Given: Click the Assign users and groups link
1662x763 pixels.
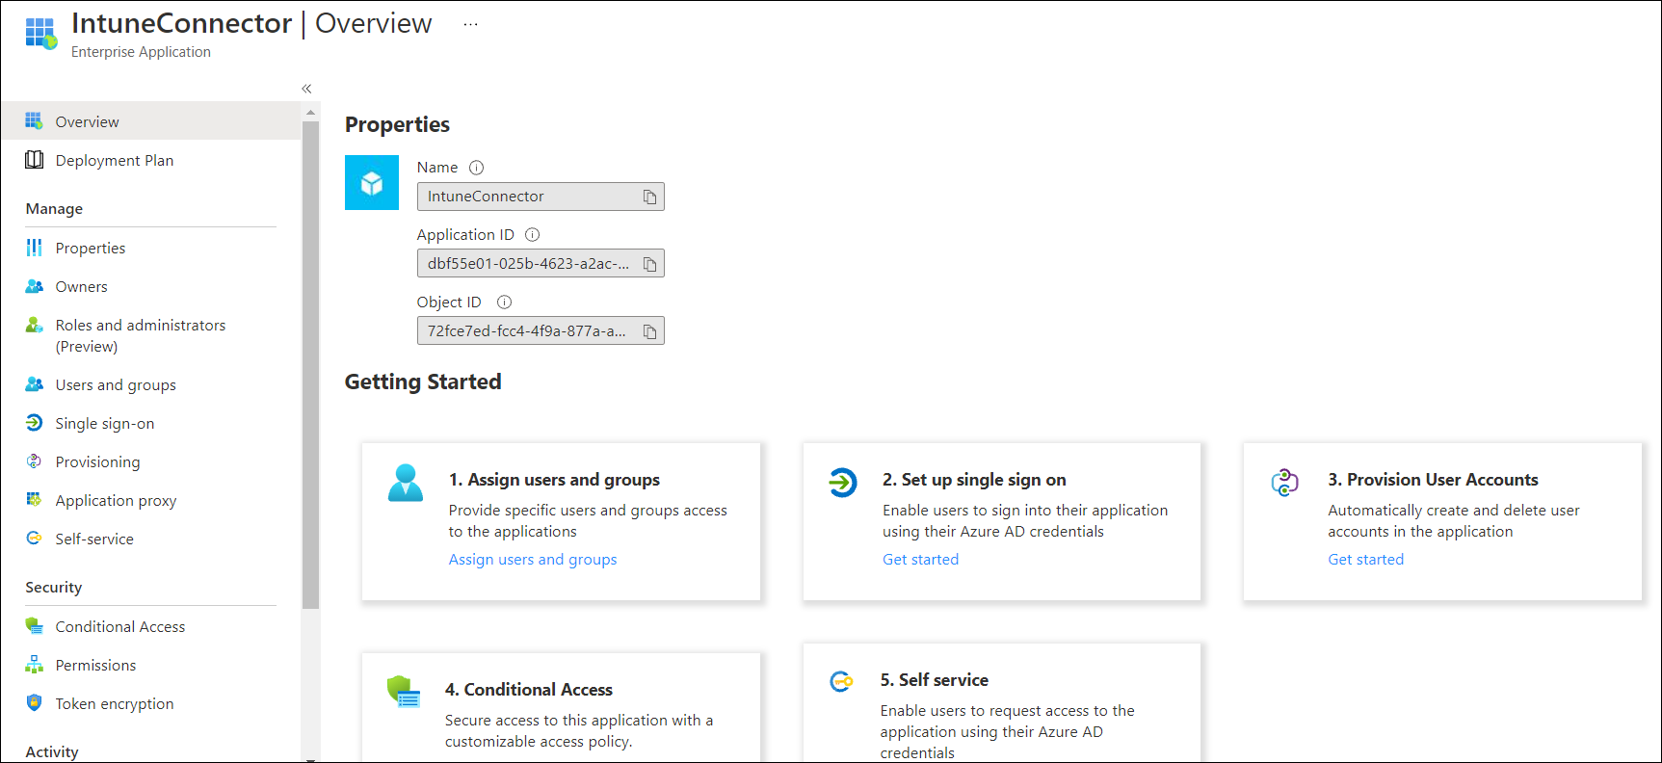Looking at the screenshot, I should 533,560.
